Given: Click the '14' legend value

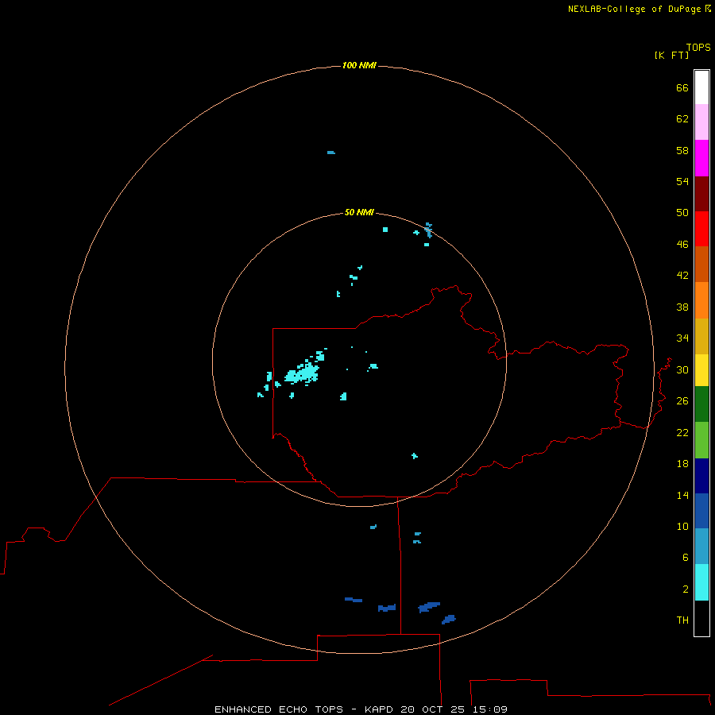Looking at the screenshot, I should (x=682, y=495).
